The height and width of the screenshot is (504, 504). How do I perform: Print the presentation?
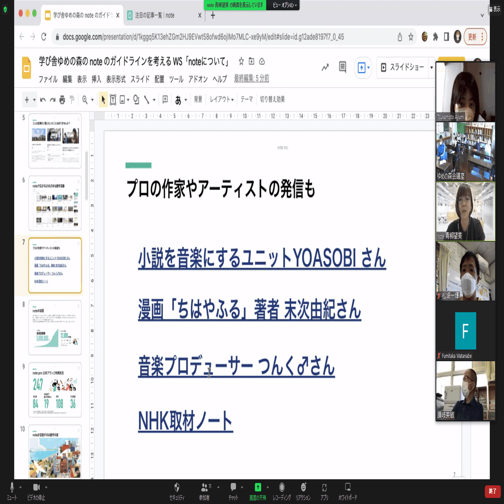point(63,100)
